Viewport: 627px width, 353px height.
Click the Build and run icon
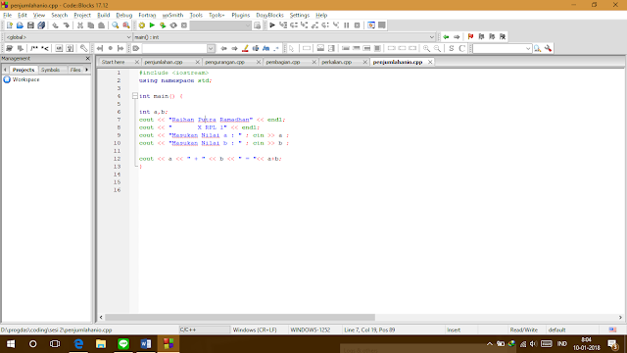click(x=163, y=25)
